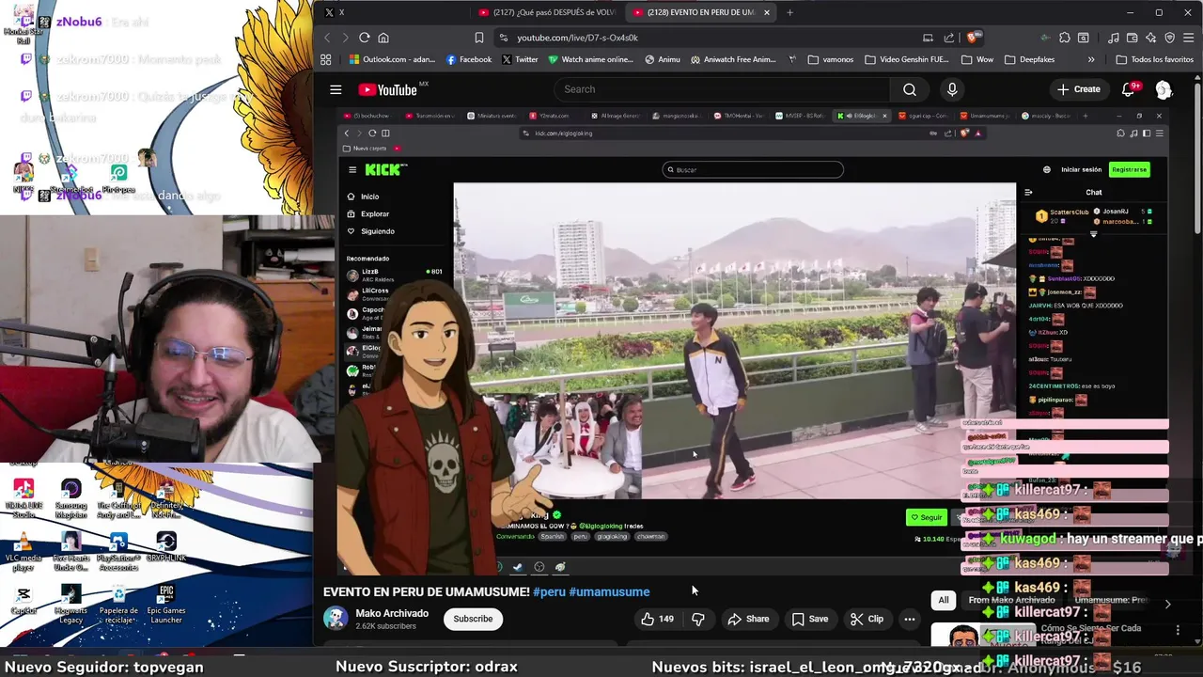Show more filter chips with right chevron
Viewport: 1203px width, 677px height.
point(1167,603)
